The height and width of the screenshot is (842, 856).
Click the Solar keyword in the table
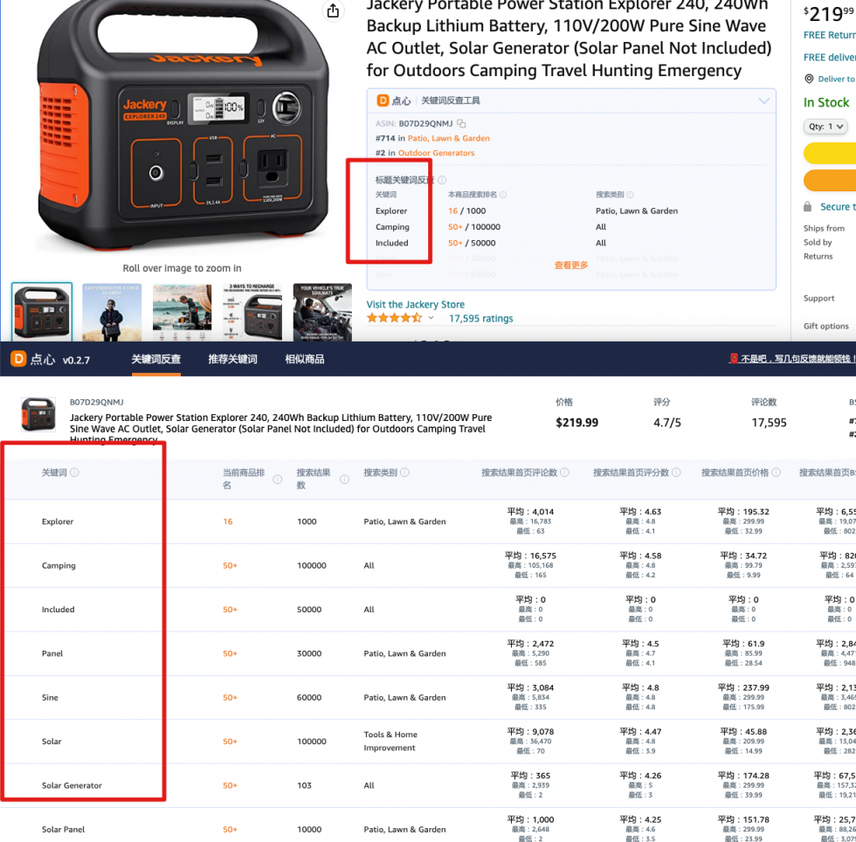[x=52, y=742]
